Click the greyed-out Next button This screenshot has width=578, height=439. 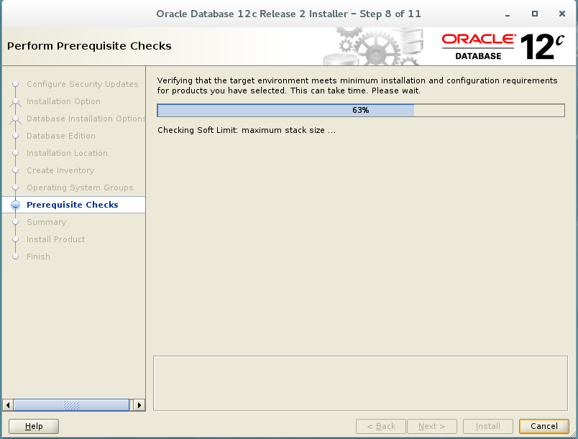click(x=431, y=426)
